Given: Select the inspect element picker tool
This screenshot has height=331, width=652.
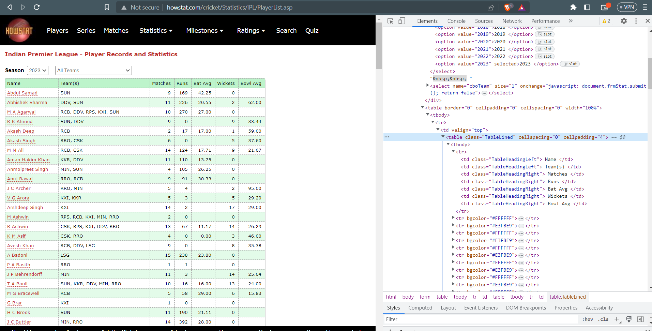Looking at the screenshot, I should pos(390,21).
